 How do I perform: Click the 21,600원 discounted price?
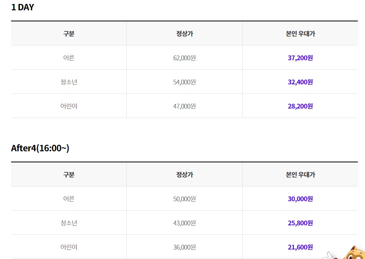point(300,247)
